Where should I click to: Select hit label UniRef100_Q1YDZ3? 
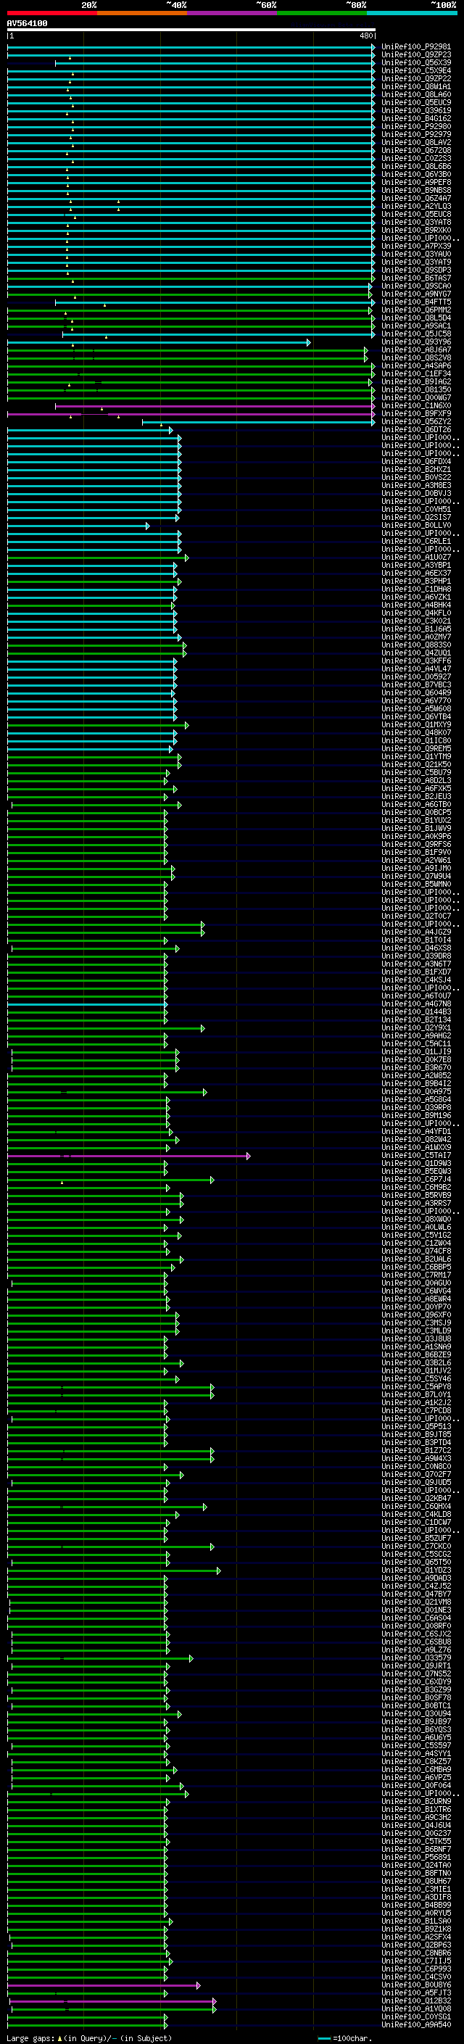coord(416,1570)
